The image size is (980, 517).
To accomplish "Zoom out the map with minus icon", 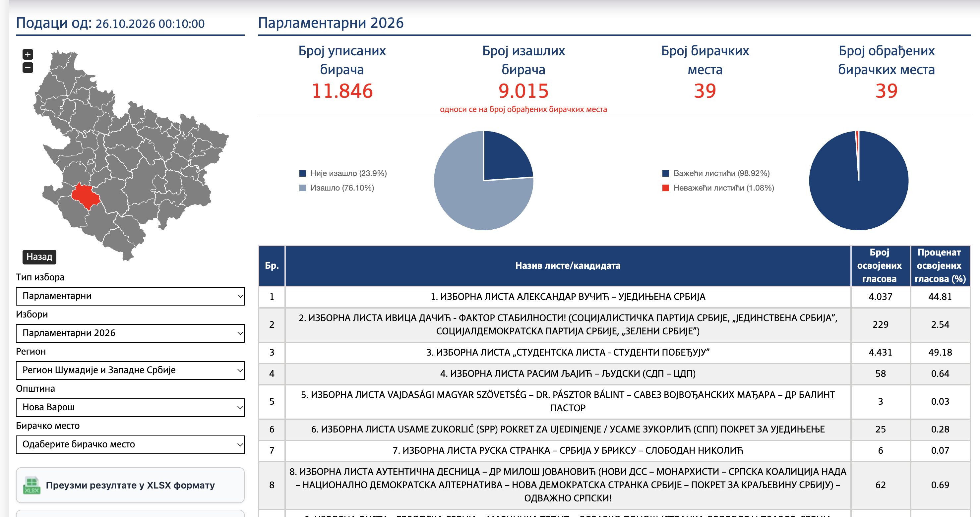I will coord(28,68).
